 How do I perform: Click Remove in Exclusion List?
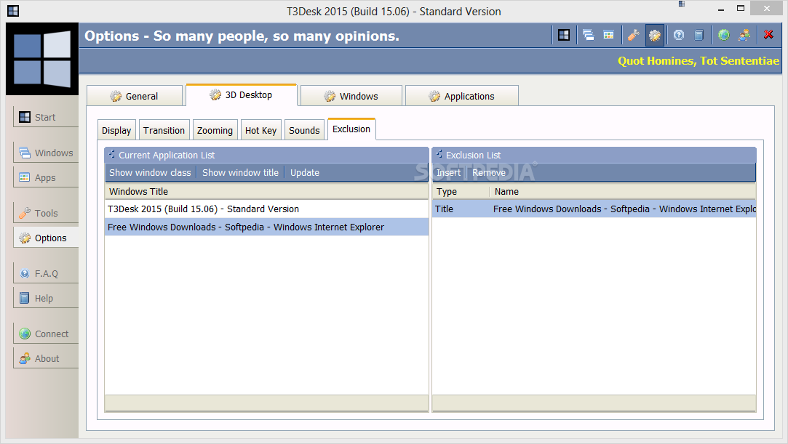click(x=489, y=172)
